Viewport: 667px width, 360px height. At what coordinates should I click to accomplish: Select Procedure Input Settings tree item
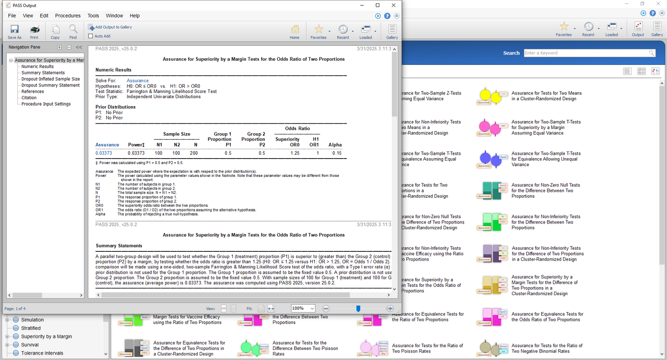pos(46,104)
